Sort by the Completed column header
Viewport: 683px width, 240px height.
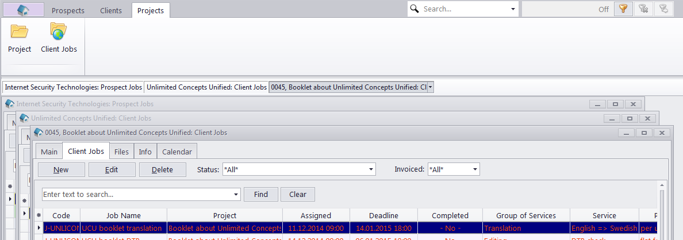click(x=450, y=216)
